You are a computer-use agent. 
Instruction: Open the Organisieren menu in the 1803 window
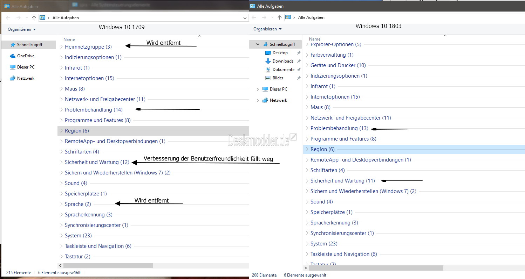click(x=267, y=29)
